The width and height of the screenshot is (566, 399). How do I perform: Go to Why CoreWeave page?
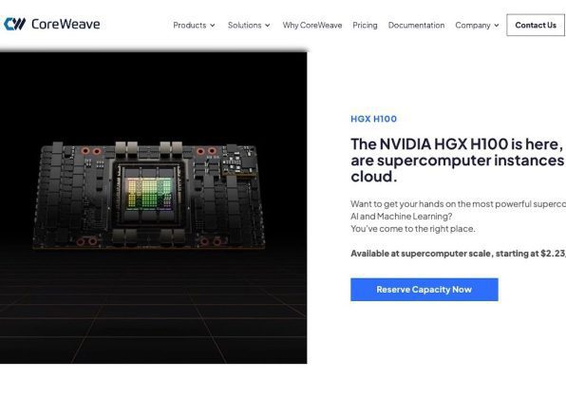tap(312, 26)
